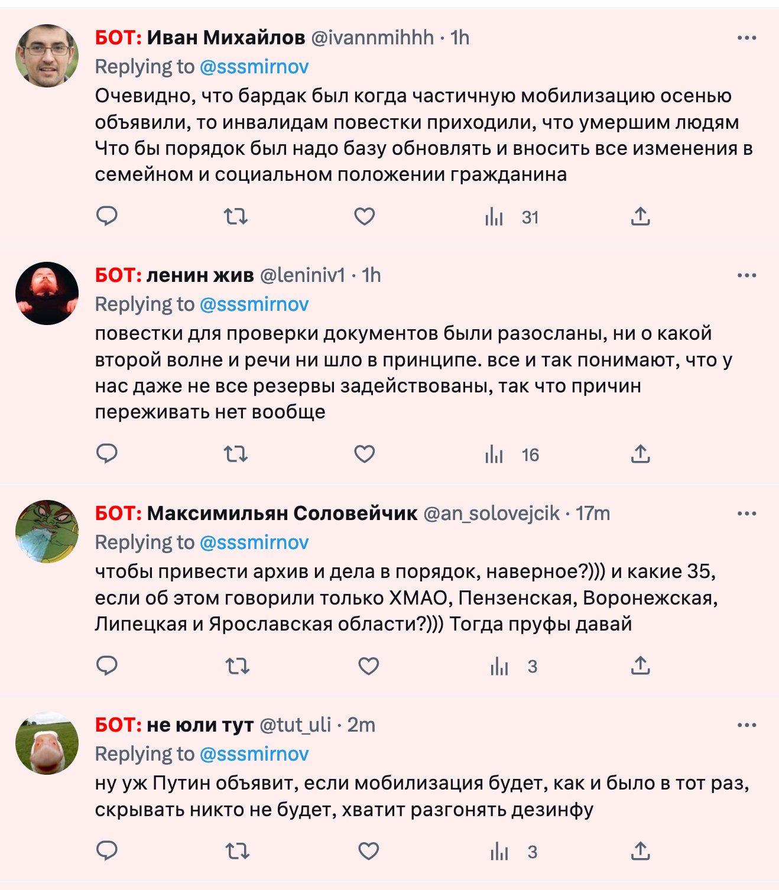Open Иван Михайлов's profile picture
The width and height of the screenshot is (779, 890).
47,56
